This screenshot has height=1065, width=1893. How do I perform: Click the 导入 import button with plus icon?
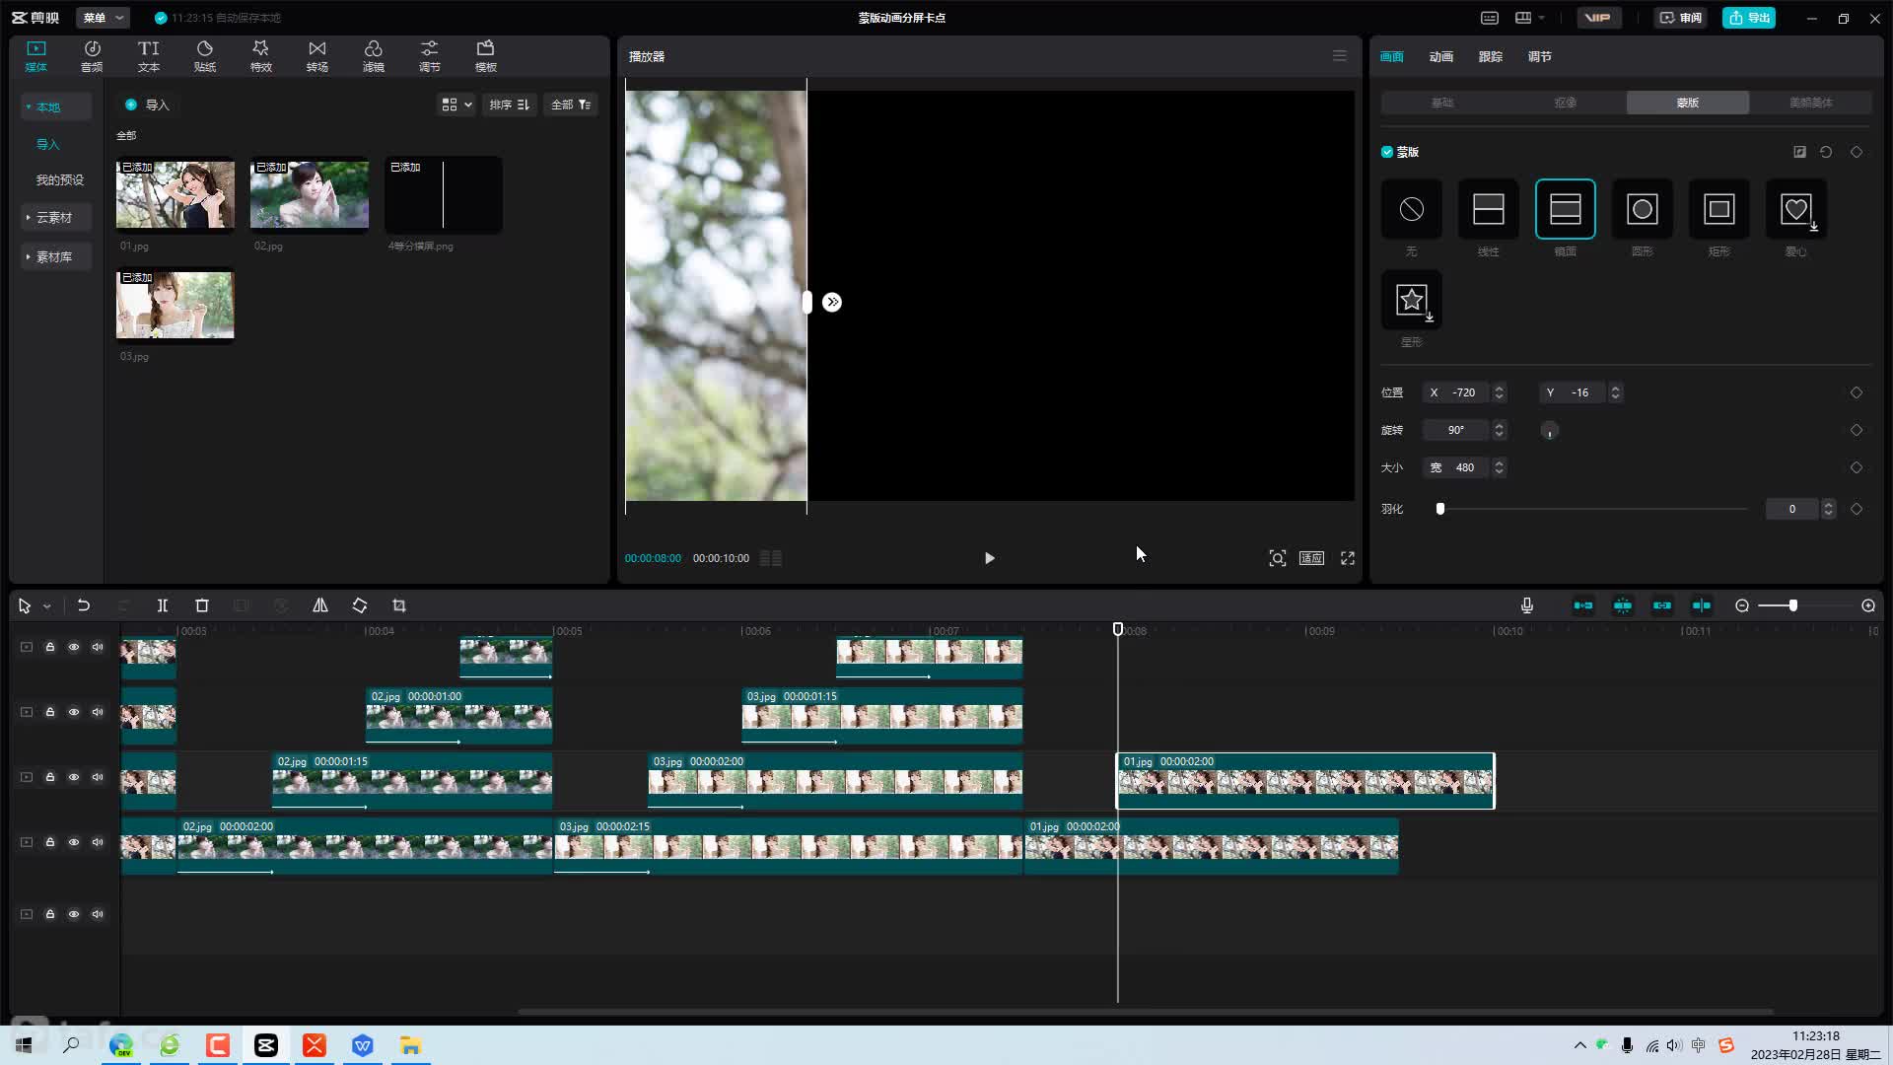[147, 105]
